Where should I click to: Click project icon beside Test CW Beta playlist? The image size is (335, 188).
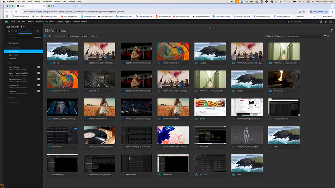coord(39,67)
